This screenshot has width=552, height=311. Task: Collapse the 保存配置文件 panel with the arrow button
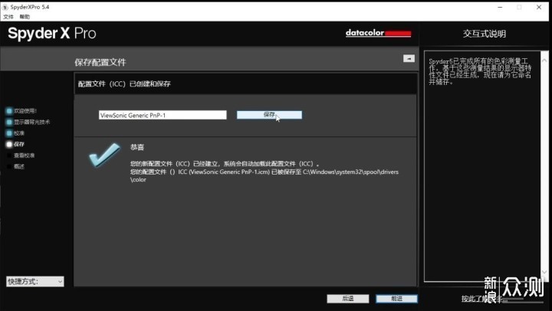coord(409,58)
